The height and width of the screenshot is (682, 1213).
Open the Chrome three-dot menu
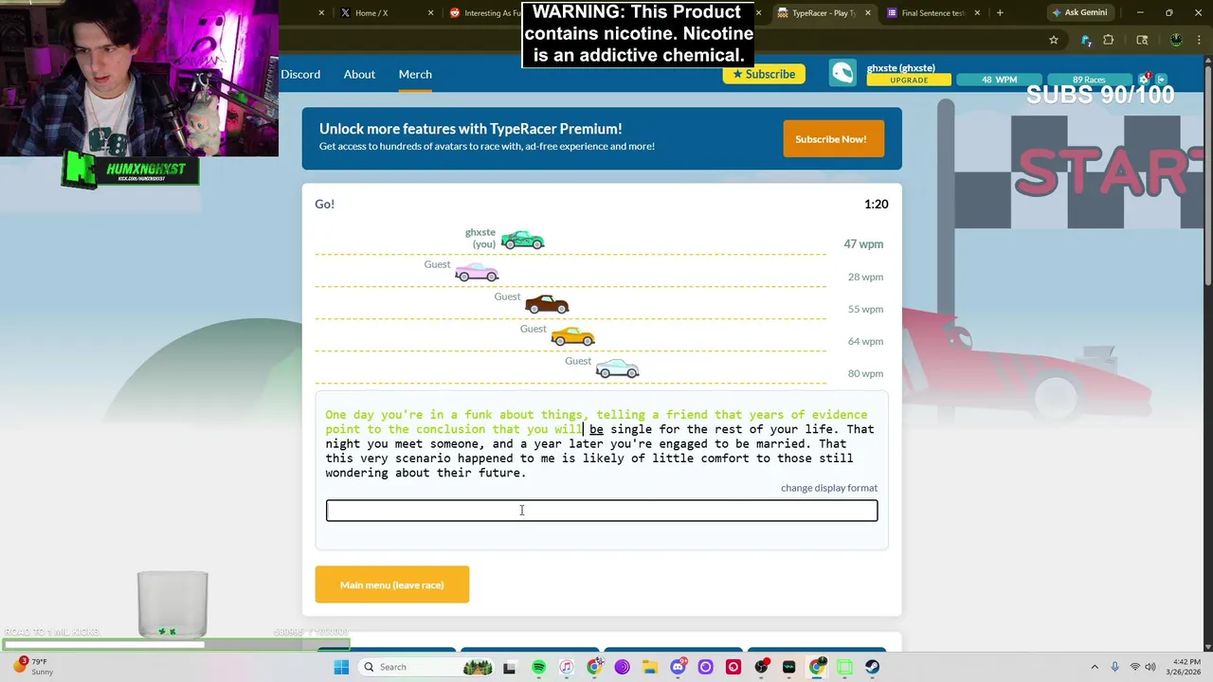(x=1199, y=40)
